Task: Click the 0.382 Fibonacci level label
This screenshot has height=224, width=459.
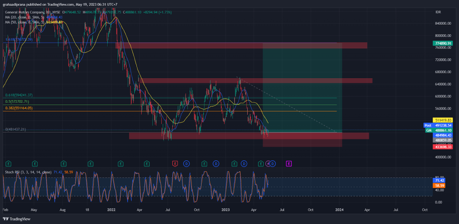Action: 19,108
